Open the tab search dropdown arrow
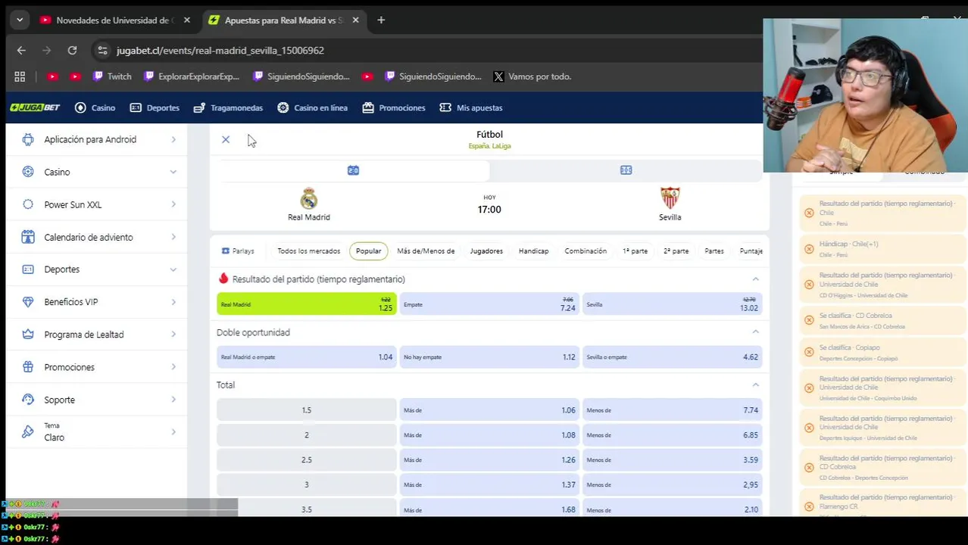Screen dimensions: 968x545 20,20
